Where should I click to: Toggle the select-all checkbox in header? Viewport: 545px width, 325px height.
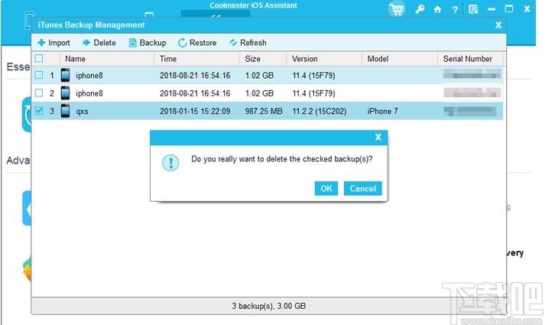coord(39,58)
